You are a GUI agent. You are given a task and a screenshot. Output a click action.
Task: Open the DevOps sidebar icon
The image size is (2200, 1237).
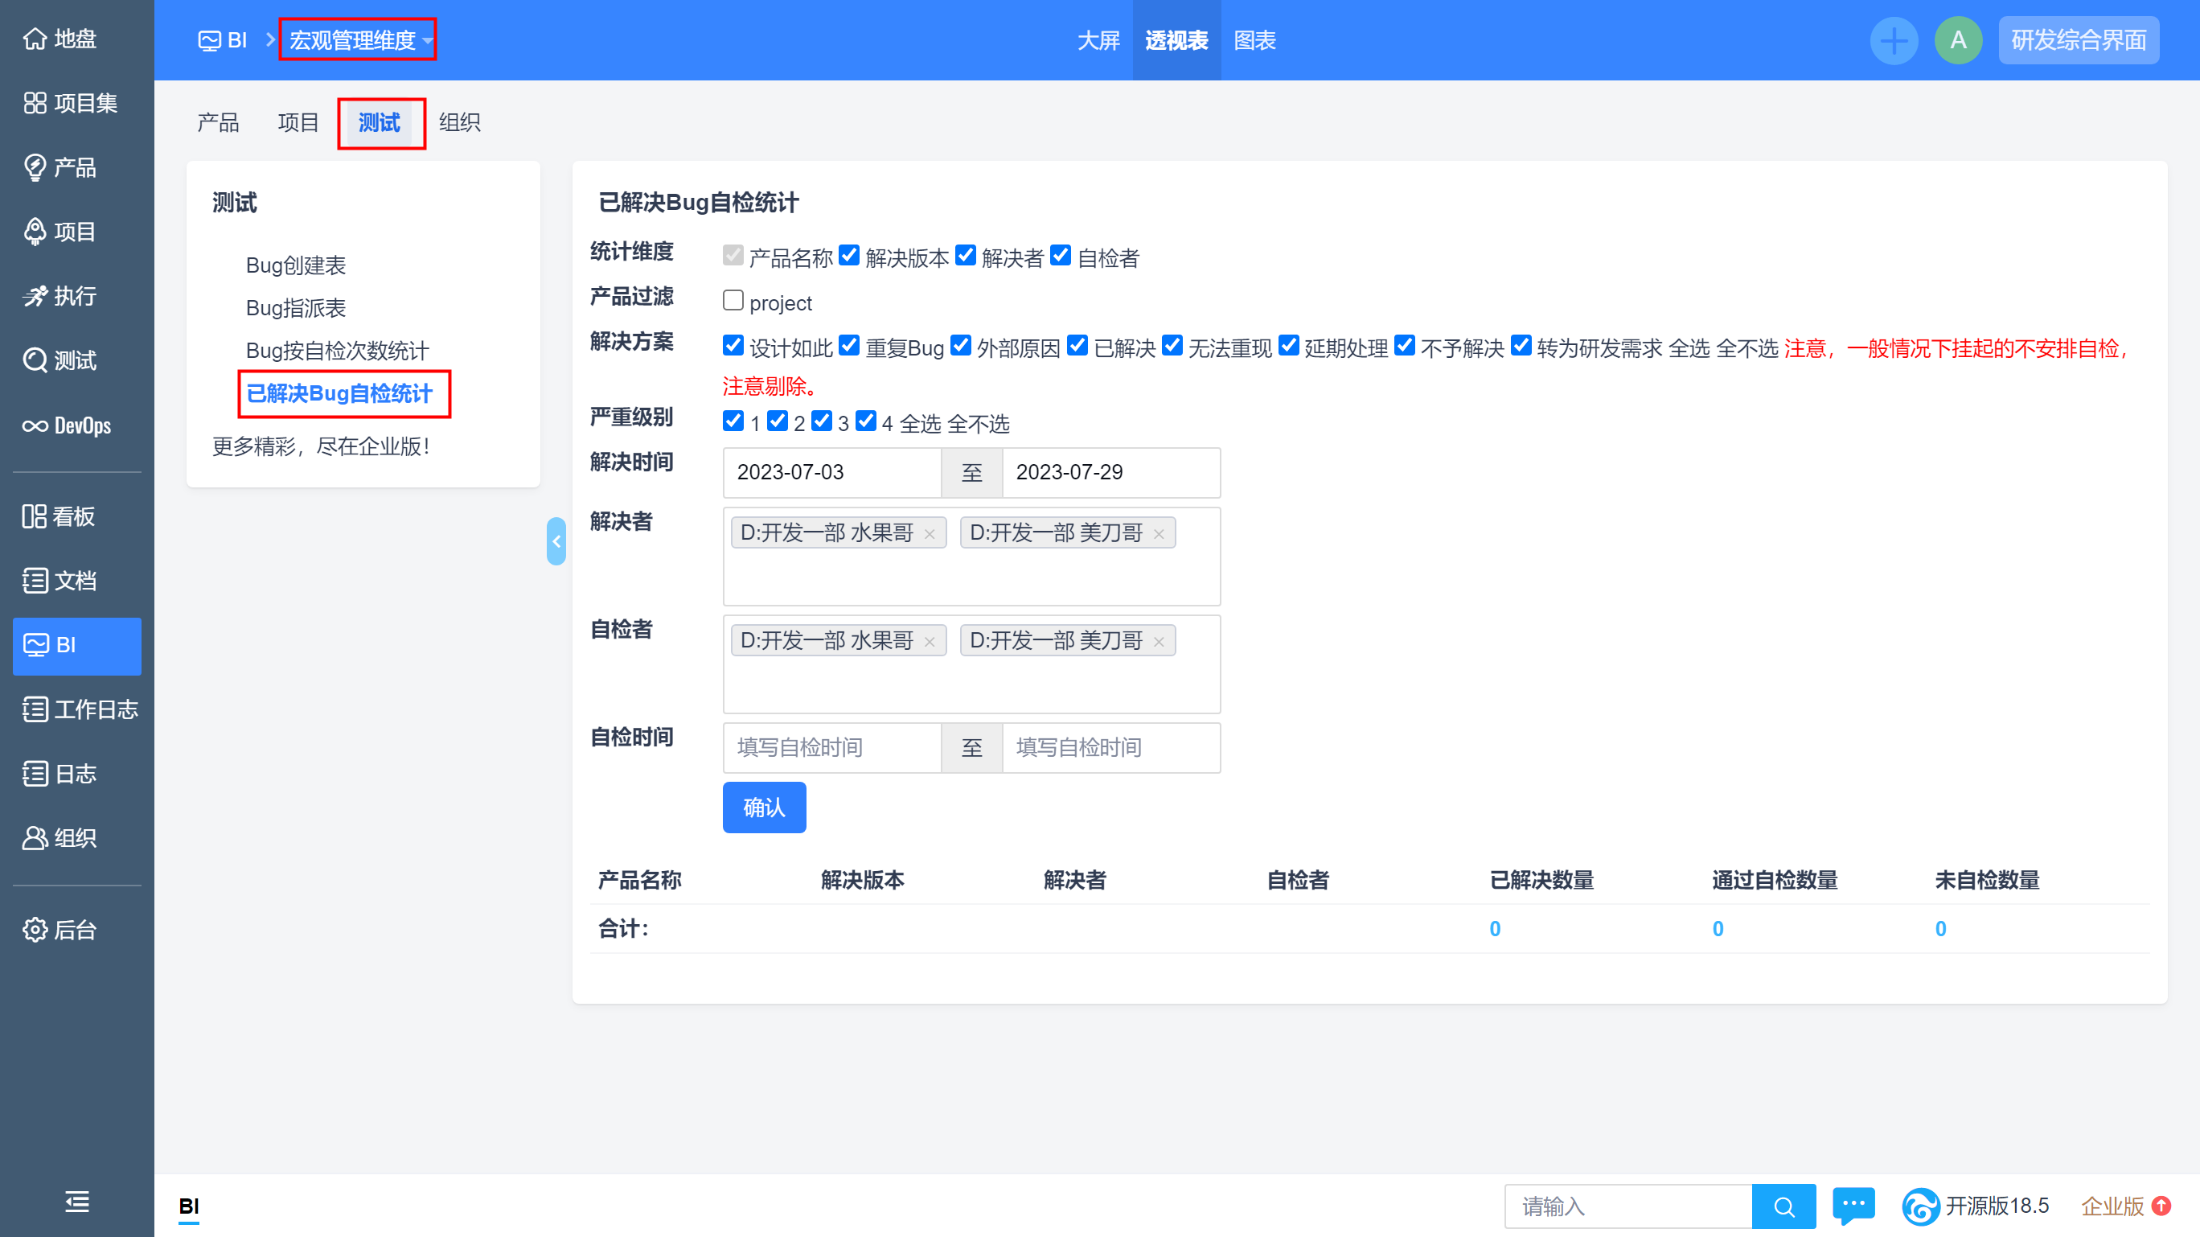coord(34,425)
